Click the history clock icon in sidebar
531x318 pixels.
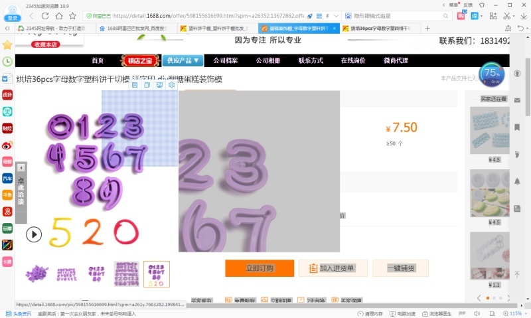click(x=7, y=62)
